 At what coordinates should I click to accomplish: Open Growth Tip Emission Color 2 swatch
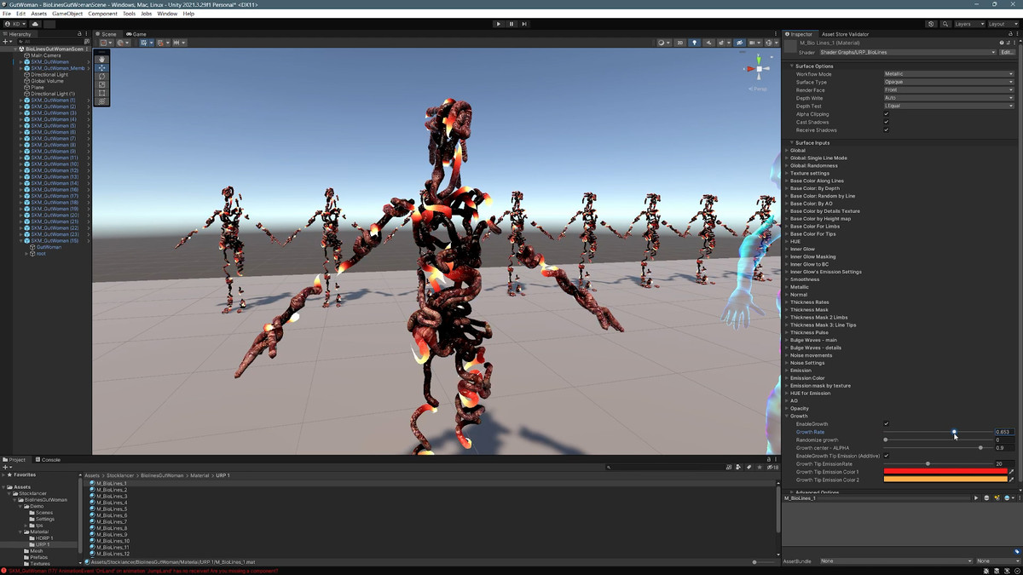coord(945,480)
